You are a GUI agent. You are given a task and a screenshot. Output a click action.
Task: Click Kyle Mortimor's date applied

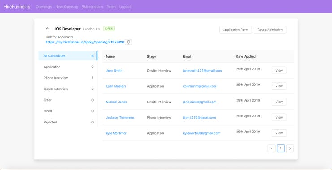pos(248,132)
